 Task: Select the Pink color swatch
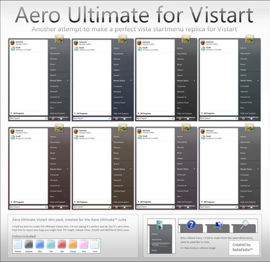tap(84, 245)
